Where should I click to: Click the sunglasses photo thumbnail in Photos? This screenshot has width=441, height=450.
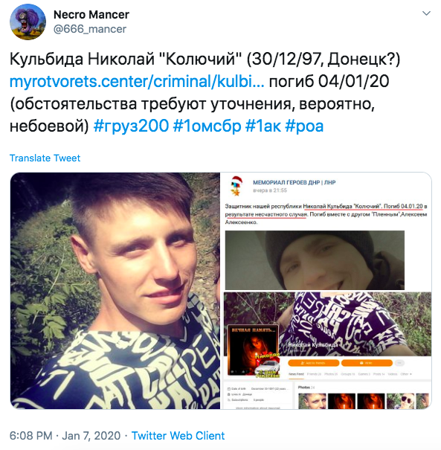coord(400,401)
